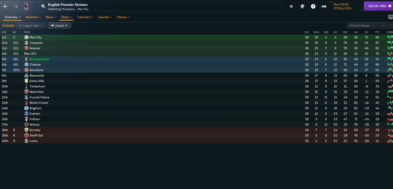Sort table by TEAM column header
Screen dimensions: 393x189
click(27, 32)
